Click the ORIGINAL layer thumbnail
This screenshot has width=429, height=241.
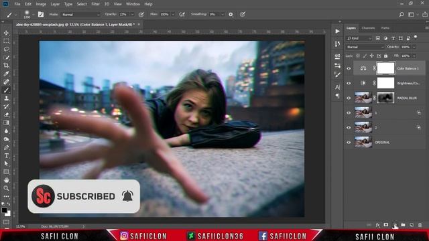click(363, 142)
